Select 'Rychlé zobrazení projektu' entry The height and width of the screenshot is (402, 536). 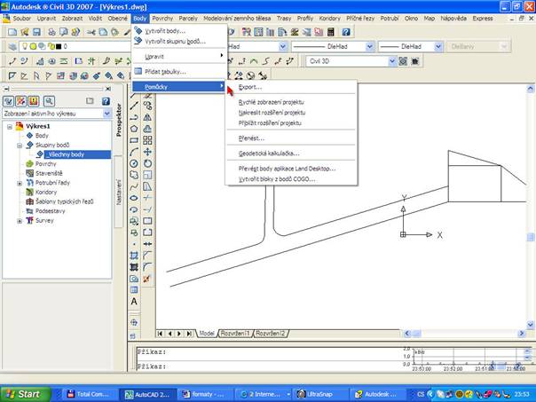(x=291, y=102)
